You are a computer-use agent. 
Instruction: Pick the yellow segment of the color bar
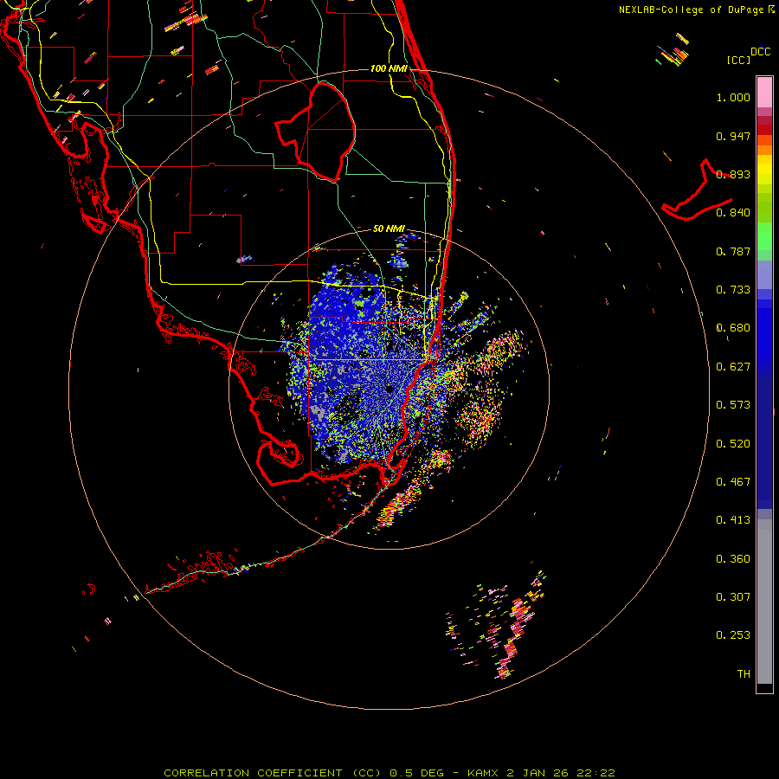point(764,170)
